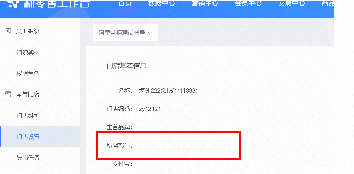
Task: Open 会员中心 from the top bar
Action: (x=248, y=3)
